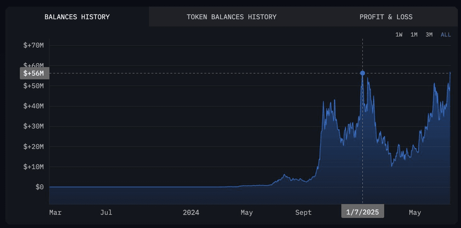The height and width of the screenshot is (228, 461).
Task: Click the $+70M y-axis label
Action: [33, 45]
